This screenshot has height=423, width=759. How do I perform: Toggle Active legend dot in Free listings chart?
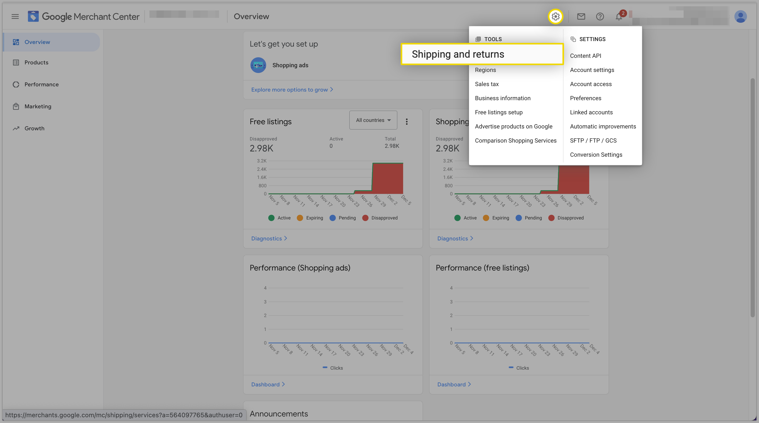click(271, 218)
